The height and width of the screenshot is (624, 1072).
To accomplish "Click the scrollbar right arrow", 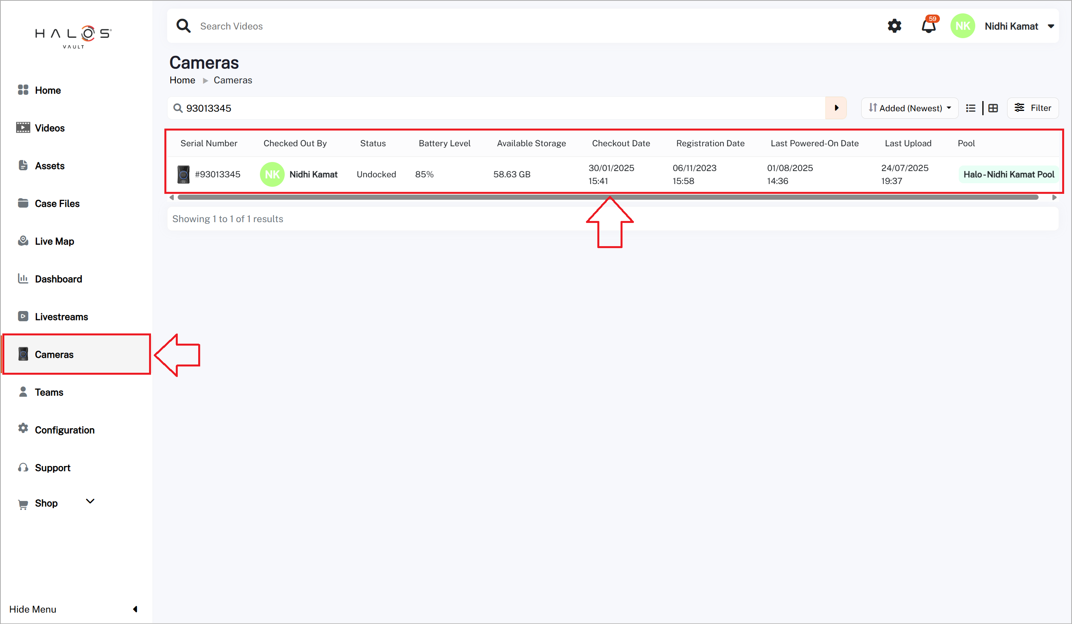I will pos(1054,197).
